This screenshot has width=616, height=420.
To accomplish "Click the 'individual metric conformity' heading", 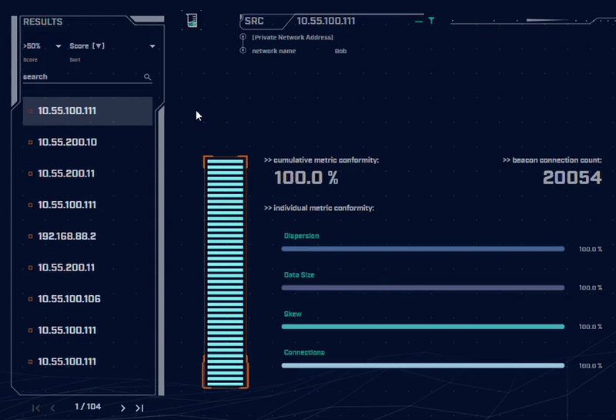I will point(319,208).
